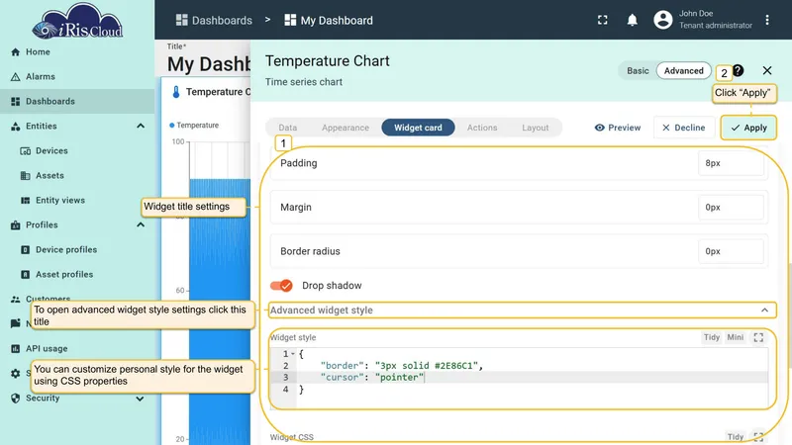Image resolution: width=792 pixels, height=445 pixels.
Task: Open notifications bell
Action: 632,20
